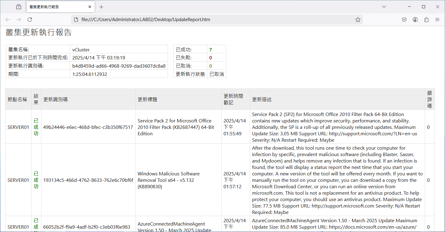Open the Firefox application hamburger menu
This screenshot has height=232, width=445.
[x=437, y=20]
